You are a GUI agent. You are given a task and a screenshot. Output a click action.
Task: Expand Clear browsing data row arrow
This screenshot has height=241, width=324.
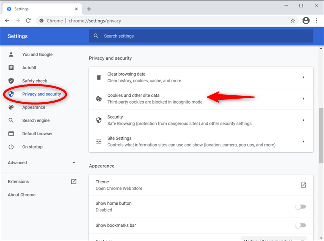click(x=303, y=77)
